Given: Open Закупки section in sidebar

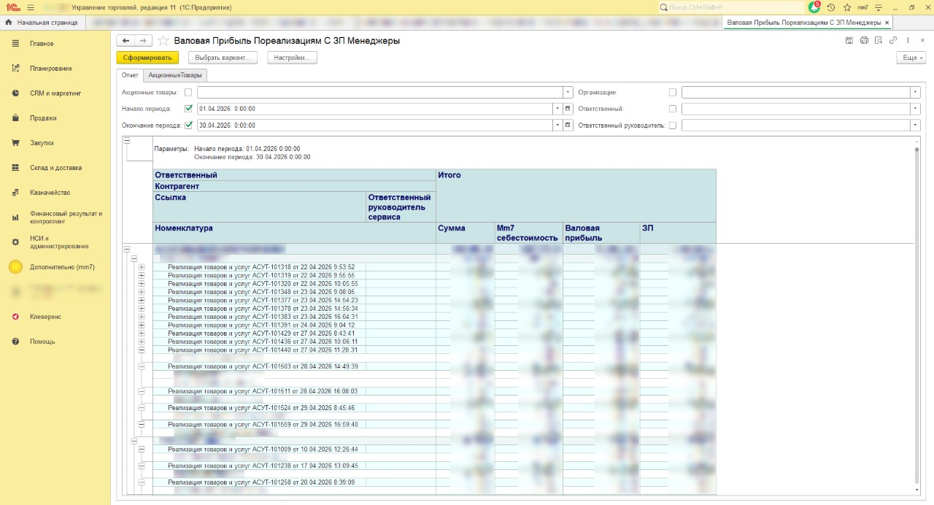Looking at the screenshot, I should (42, 143).
